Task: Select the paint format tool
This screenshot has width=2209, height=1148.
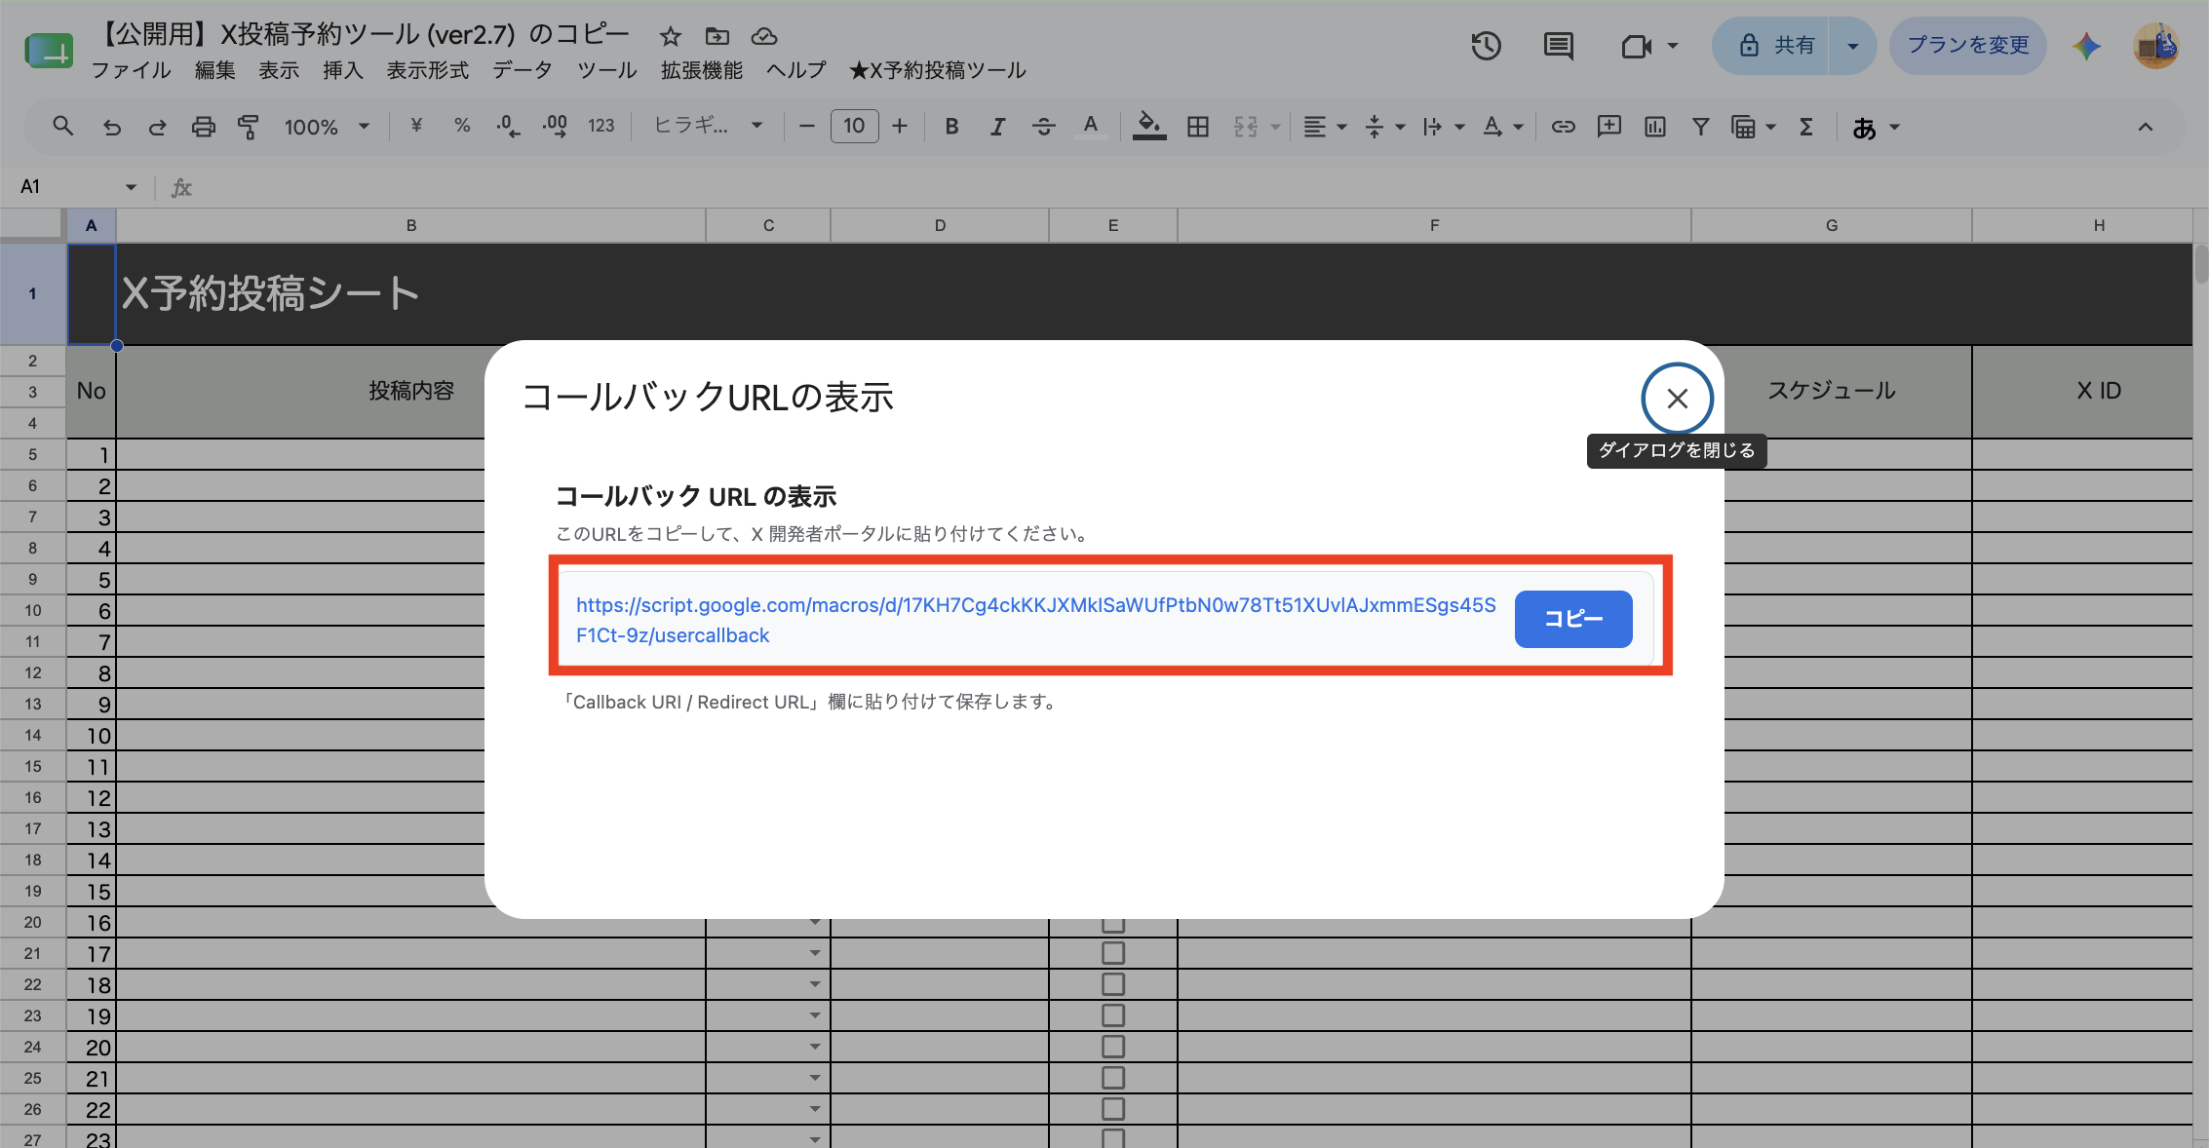Action: click(x=249, y=127)
